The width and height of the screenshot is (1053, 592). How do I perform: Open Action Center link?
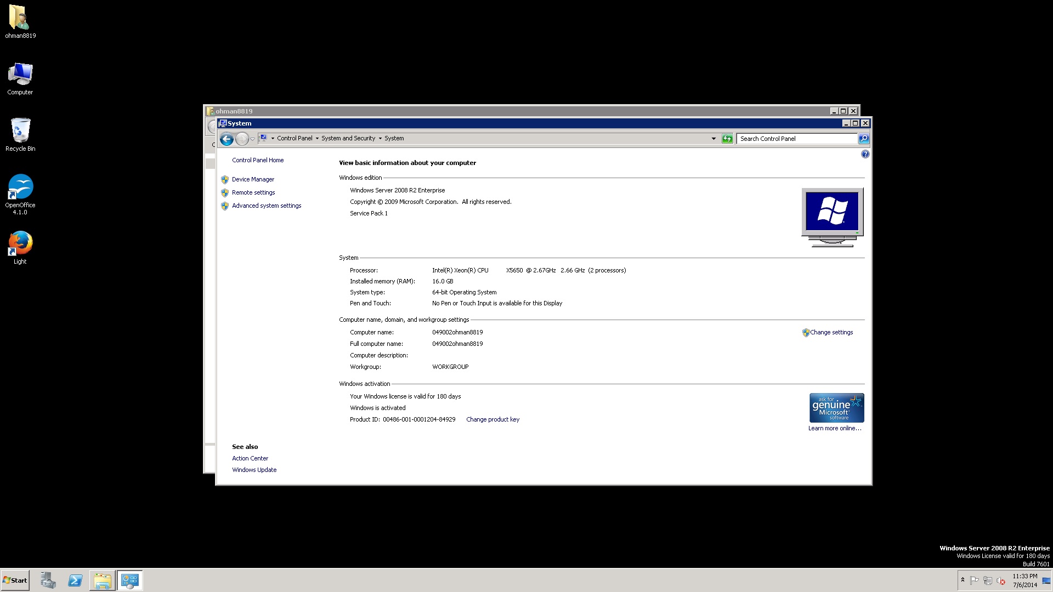pyautogui.click(x=250, y=458)
